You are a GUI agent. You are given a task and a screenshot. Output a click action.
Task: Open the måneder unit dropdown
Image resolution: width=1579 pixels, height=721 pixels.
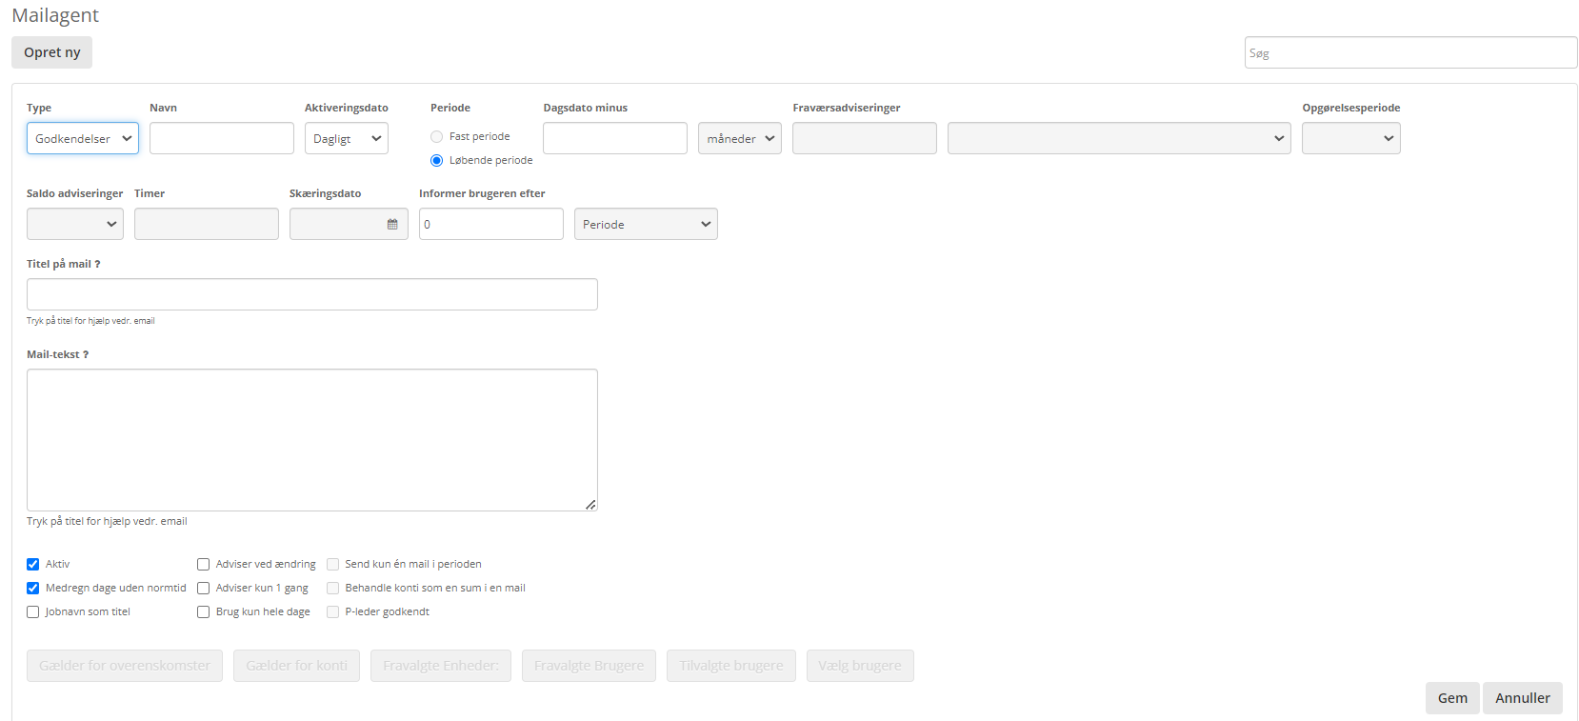(x=740, y=139)
